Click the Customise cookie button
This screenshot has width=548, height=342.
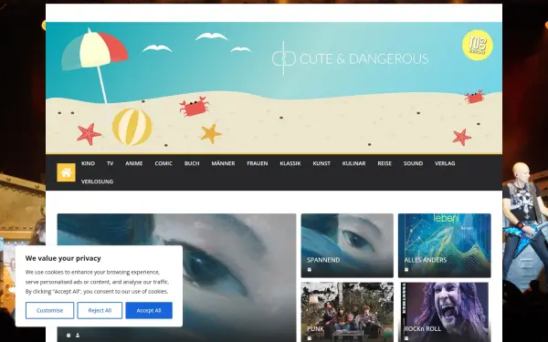(x=49, y=310)
